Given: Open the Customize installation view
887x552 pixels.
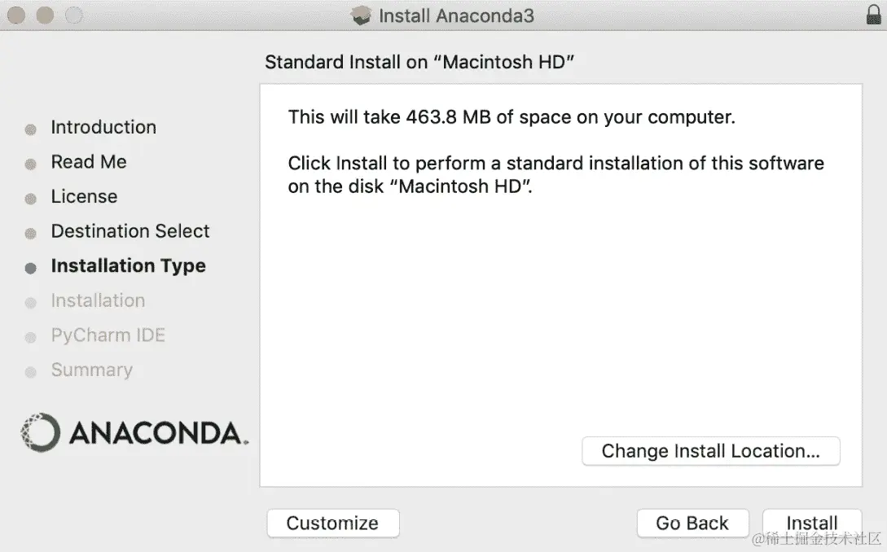Looking at the screenshot, I should [332, 523].
